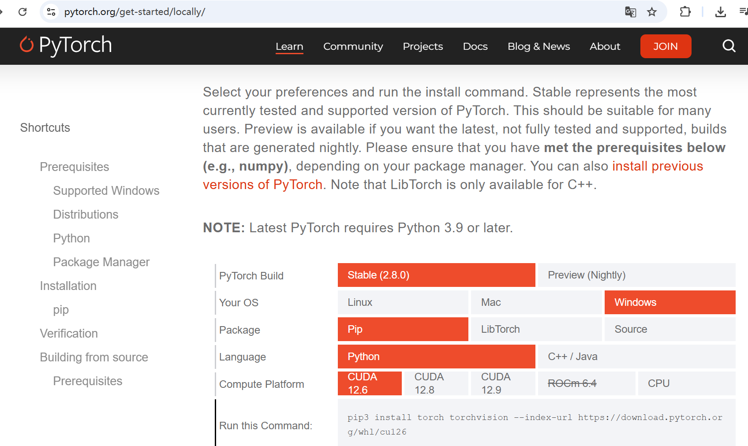Jump to Verification shortcut
Viewport: 748px width, 446px height.
(69, 334)
